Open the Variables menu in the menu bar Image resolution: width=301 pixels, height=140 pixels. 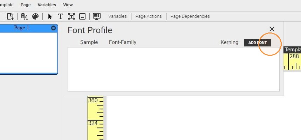47,5
